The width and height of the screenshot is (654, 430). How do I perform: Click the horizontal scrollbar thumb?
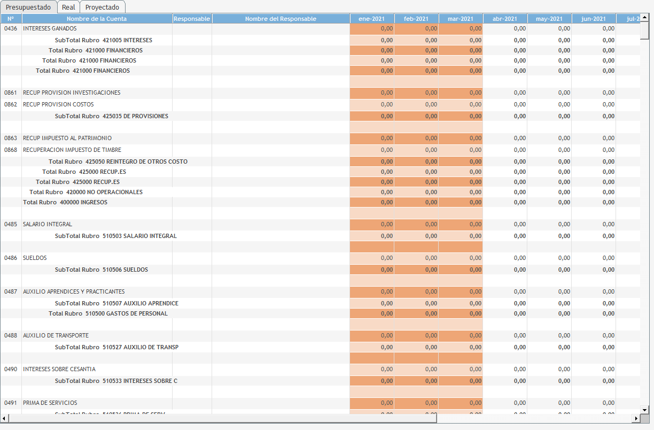click(x=222, y=418)
